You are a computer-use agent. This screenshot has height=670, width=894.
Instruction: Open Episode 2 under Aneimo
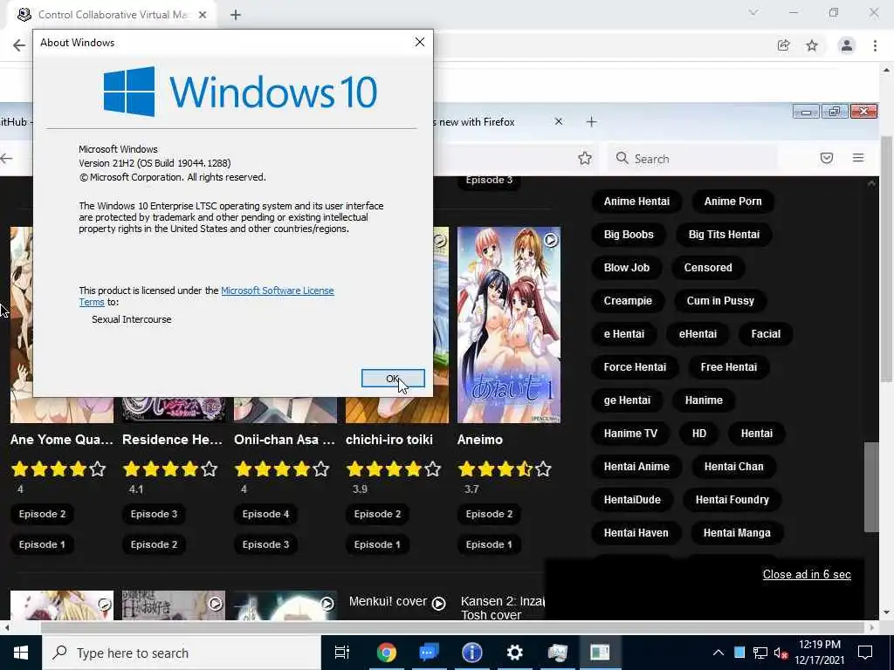tap(489, 514)
